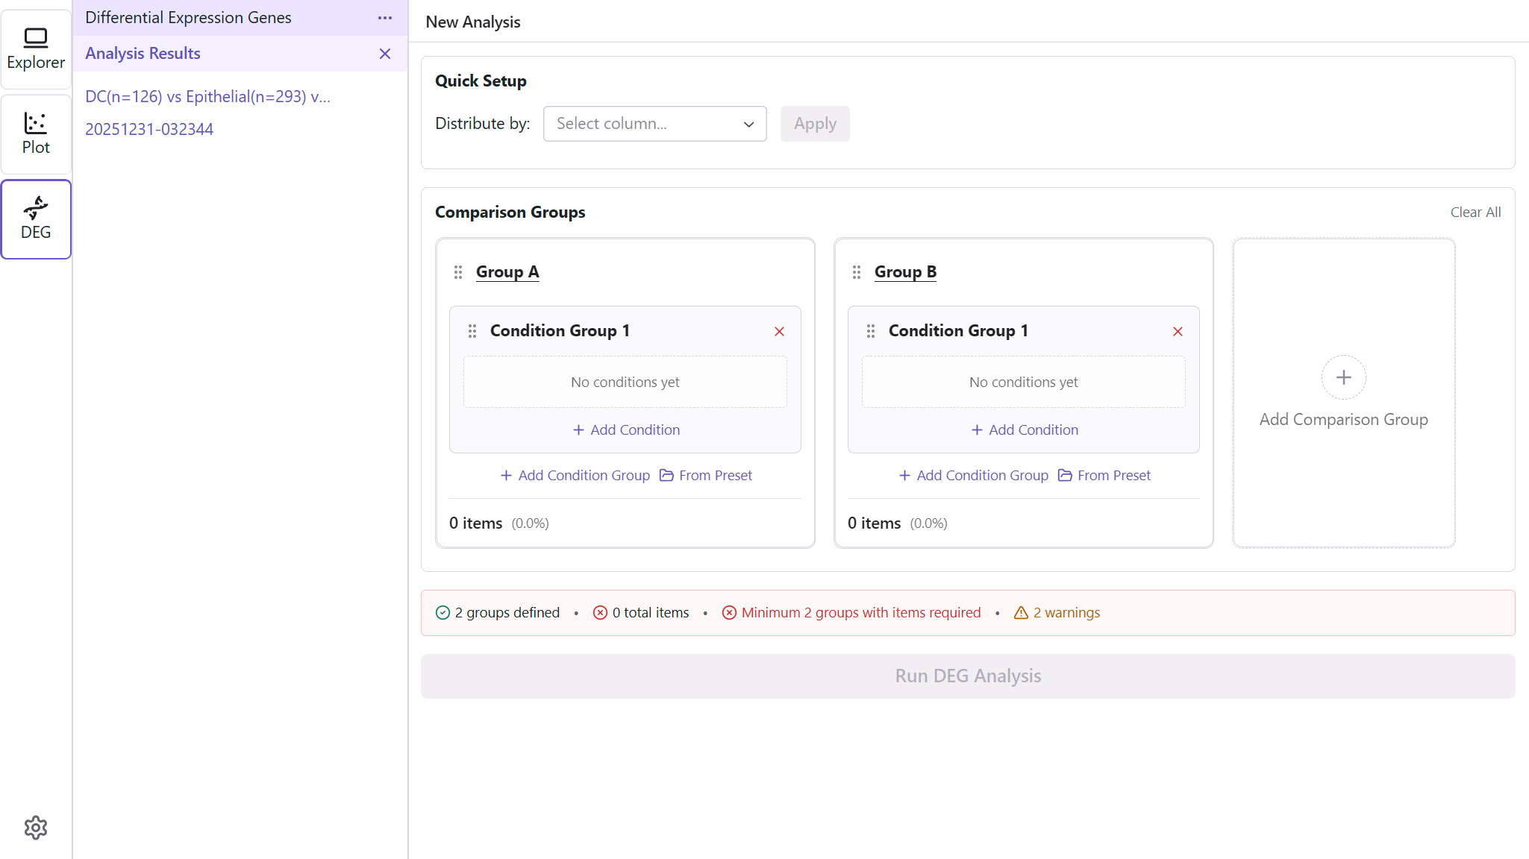Image resolution: width=1529 pixels, height=859 pixels.
Task: Remove Condition Group 1 from Group B
Action: 1178,331
